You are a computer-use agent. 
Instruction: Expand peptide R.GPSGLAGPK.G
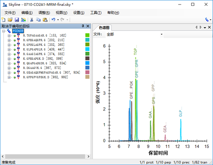click(9, 45)
